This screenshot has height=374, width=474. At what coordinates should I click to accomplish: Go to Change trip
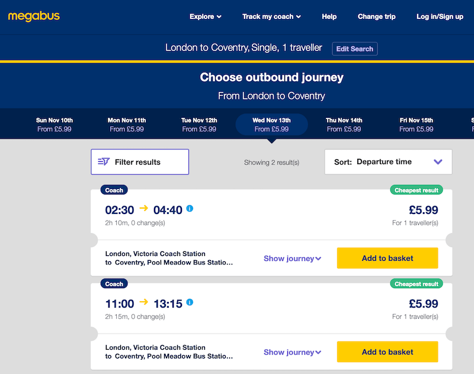[376, 17]
